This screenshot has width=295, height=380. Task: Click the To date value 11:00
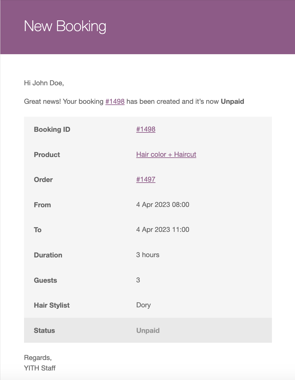click(163, 230)
